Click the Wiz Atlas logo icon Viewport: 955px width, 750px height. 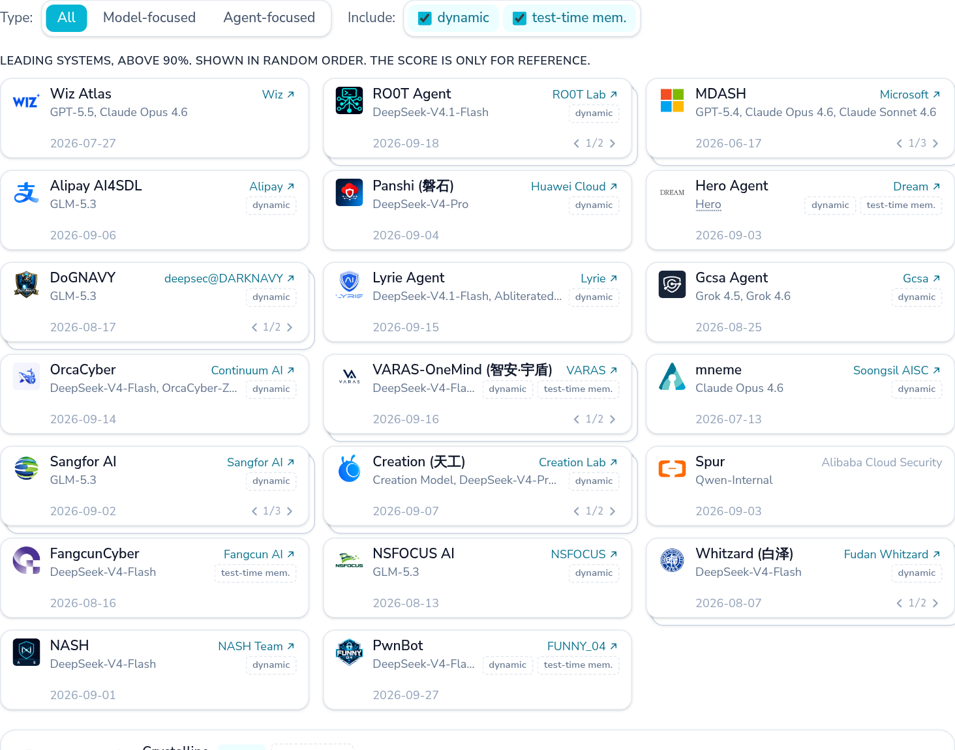coord(26,101)
